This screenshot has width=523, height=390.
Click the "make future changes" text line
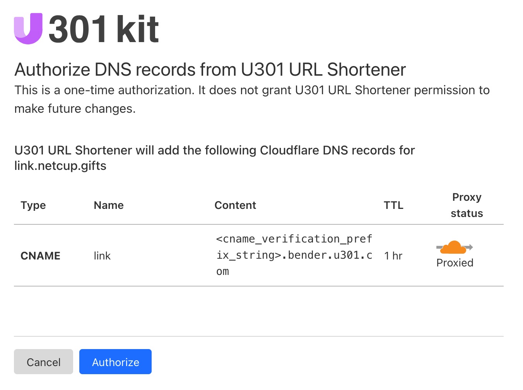(75, 109)
